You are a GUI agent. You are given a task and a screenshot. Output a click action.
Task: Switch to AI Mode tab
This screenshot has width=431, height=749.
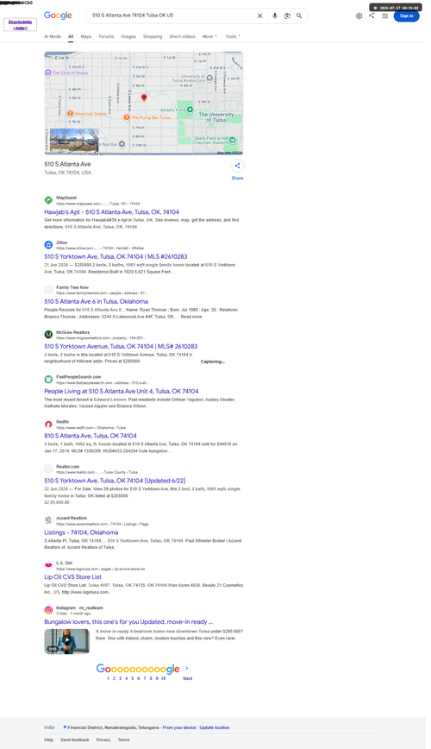[x=53, y=36]
